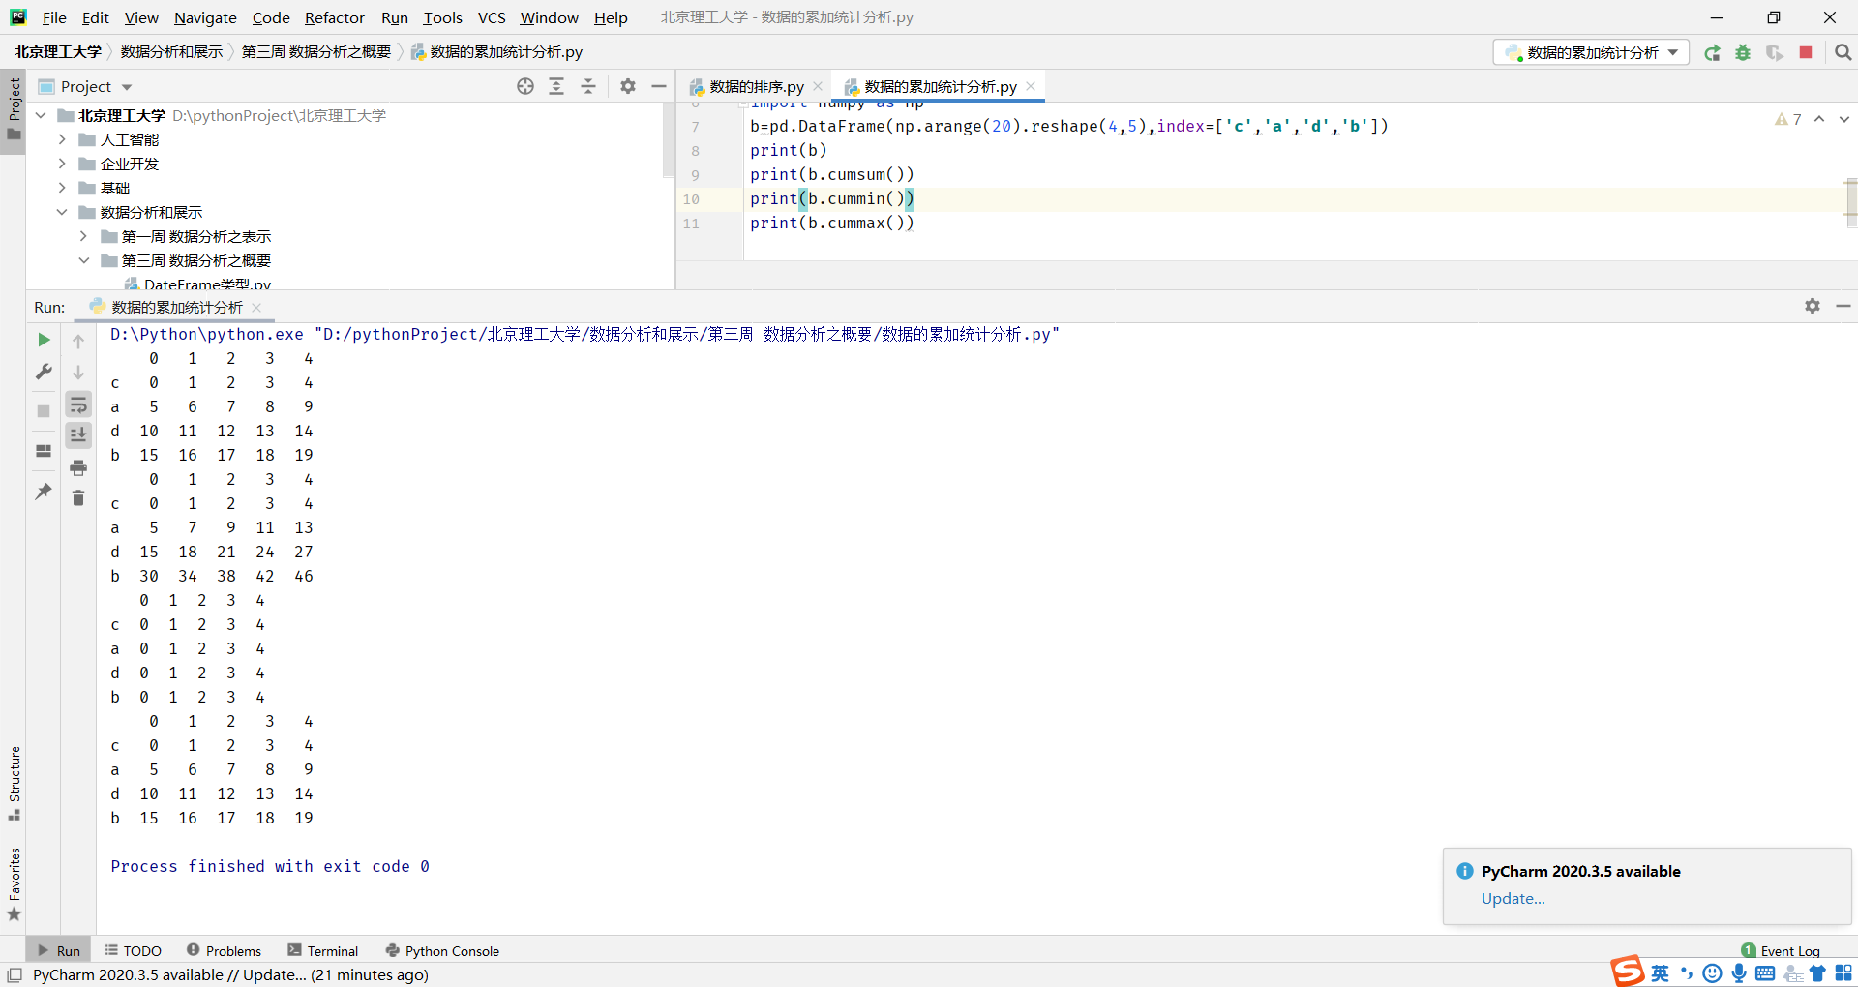Screen dimensions: 1858x987
Task: Open Run panel settings gear
Action: pos(1813,306)
